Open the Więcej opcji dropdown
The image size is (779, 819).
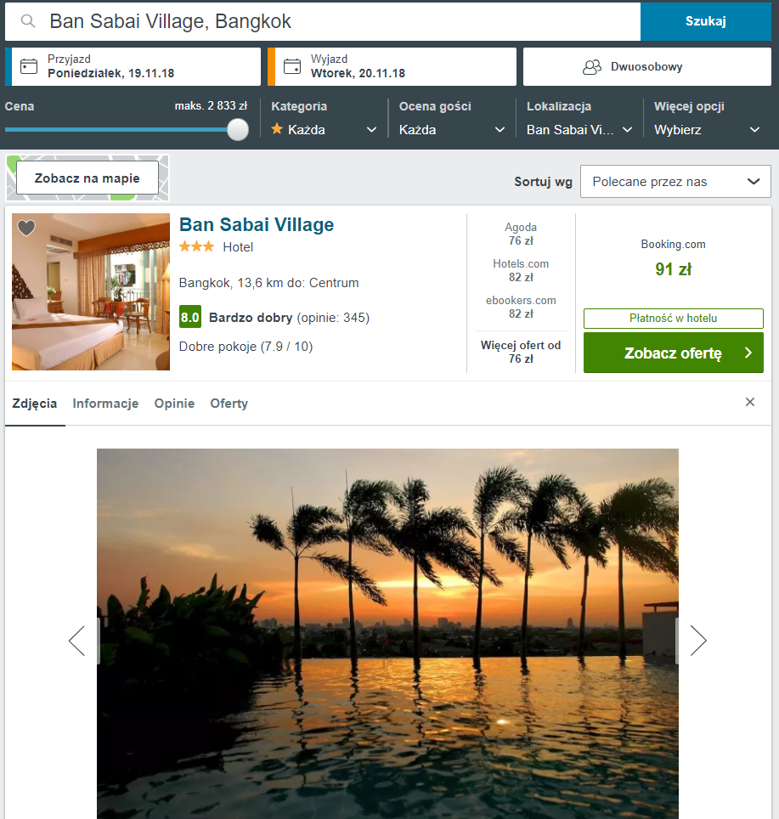point(707,129)
